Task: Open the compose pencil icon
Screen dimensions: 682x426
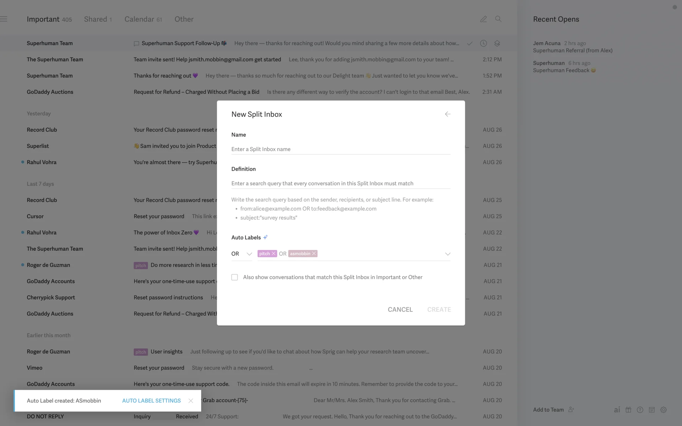Action: [x=483, y=19]
